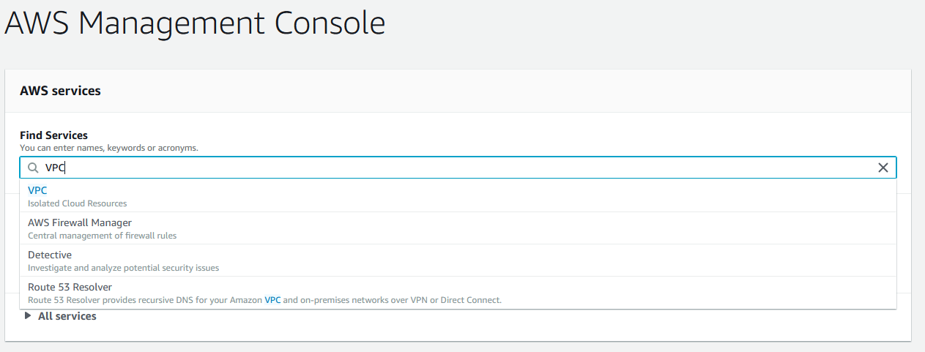Viewport: 925px width, 352px height.
Task: Choose AWS Firewall Manager from results
Action: pos(458,228)
